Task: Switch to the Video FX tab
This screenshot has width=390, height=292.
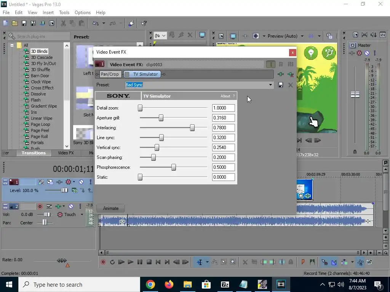Action: [66, 153]
